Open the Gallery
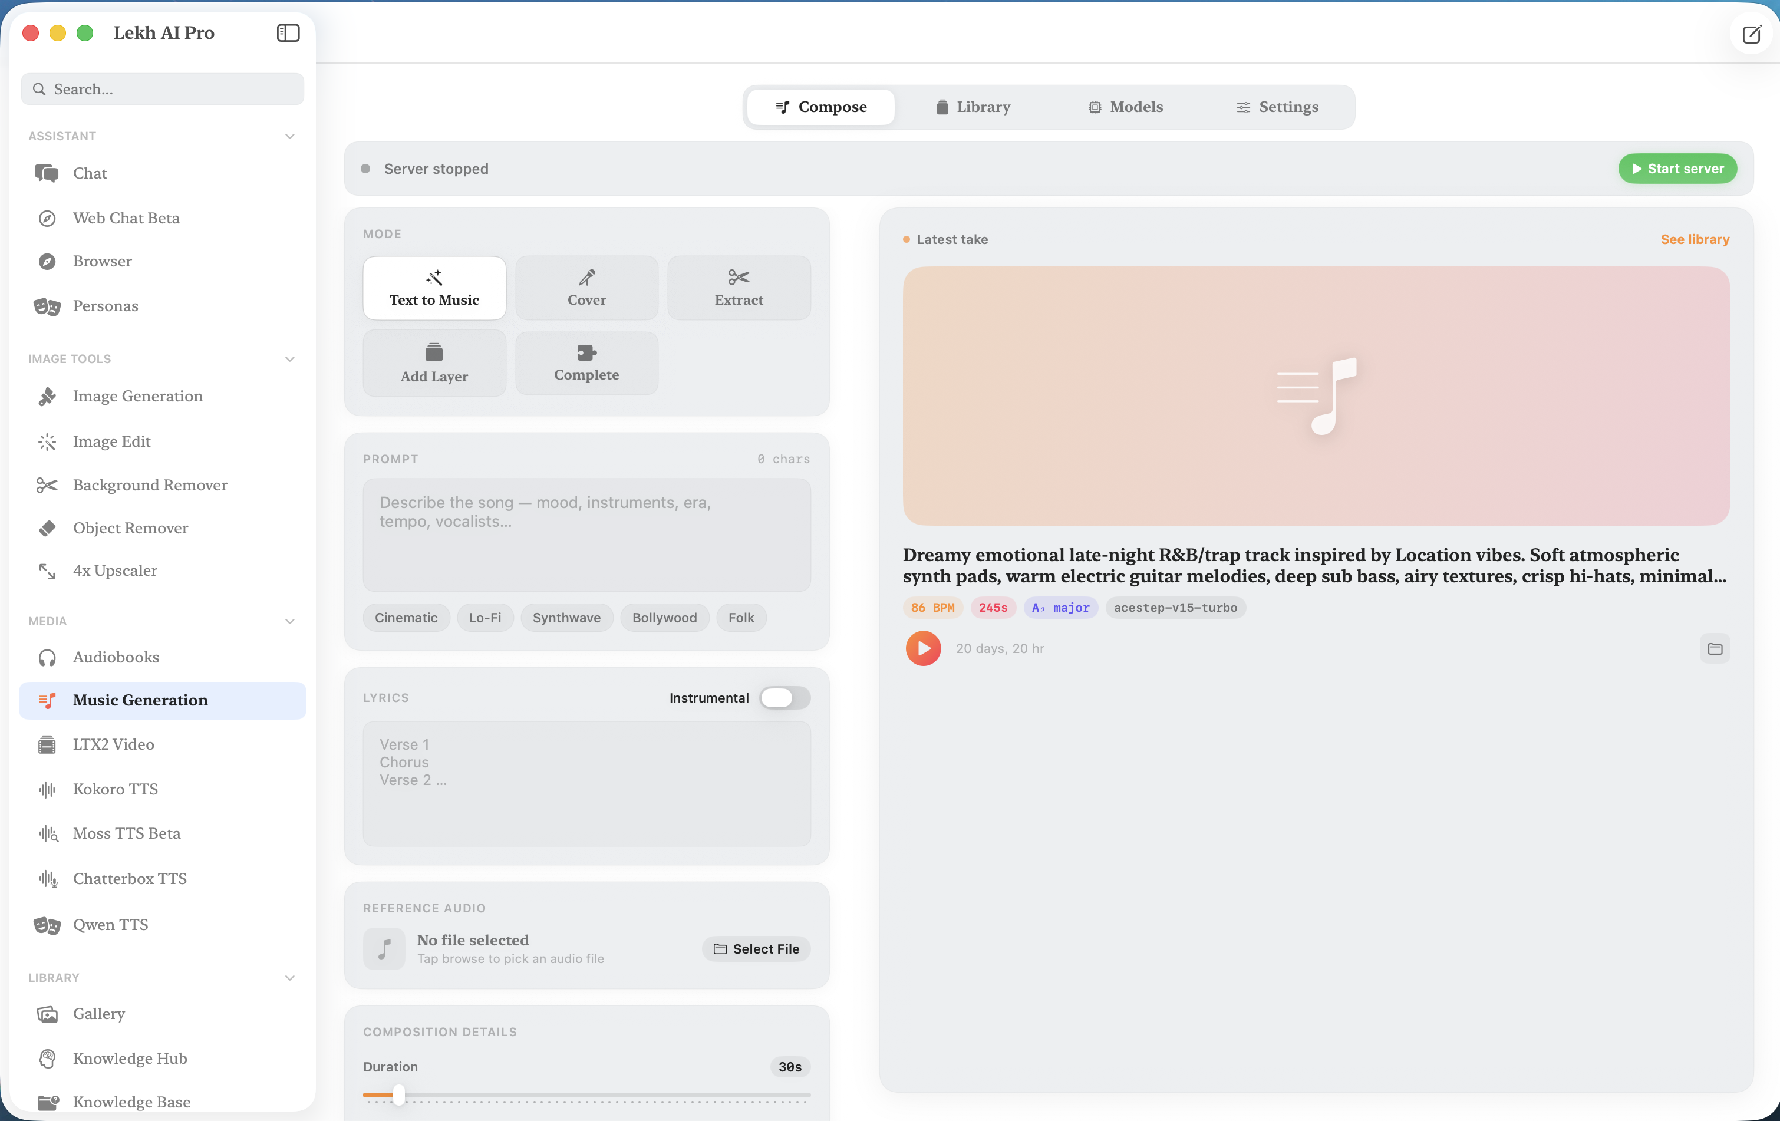Screen dimensions: 1780x1121 coord(162,1014)
